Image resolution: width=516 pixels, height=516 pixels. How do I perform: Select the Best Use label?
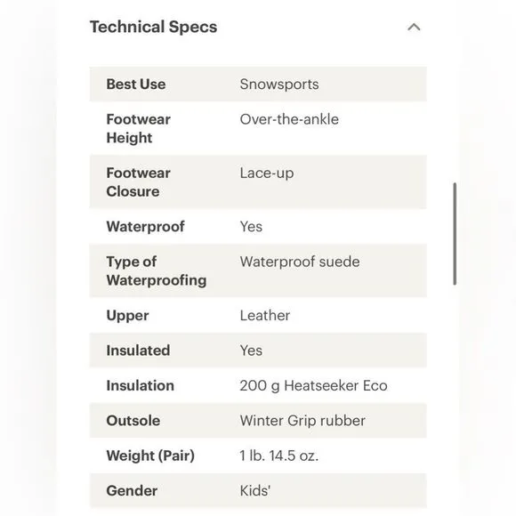(x=135, y=84)
